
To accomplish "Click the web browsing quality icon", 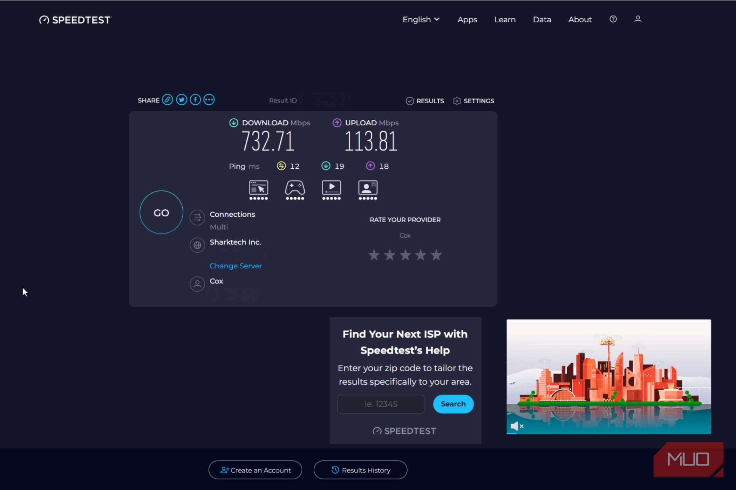I will tap(259, 190).
